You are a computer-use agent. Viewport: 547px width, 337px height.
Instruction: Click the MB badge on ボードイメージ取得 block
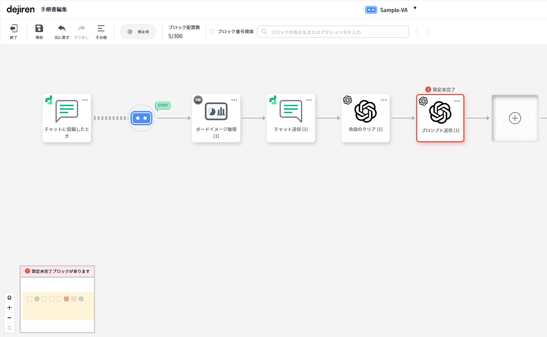point(198,100)
